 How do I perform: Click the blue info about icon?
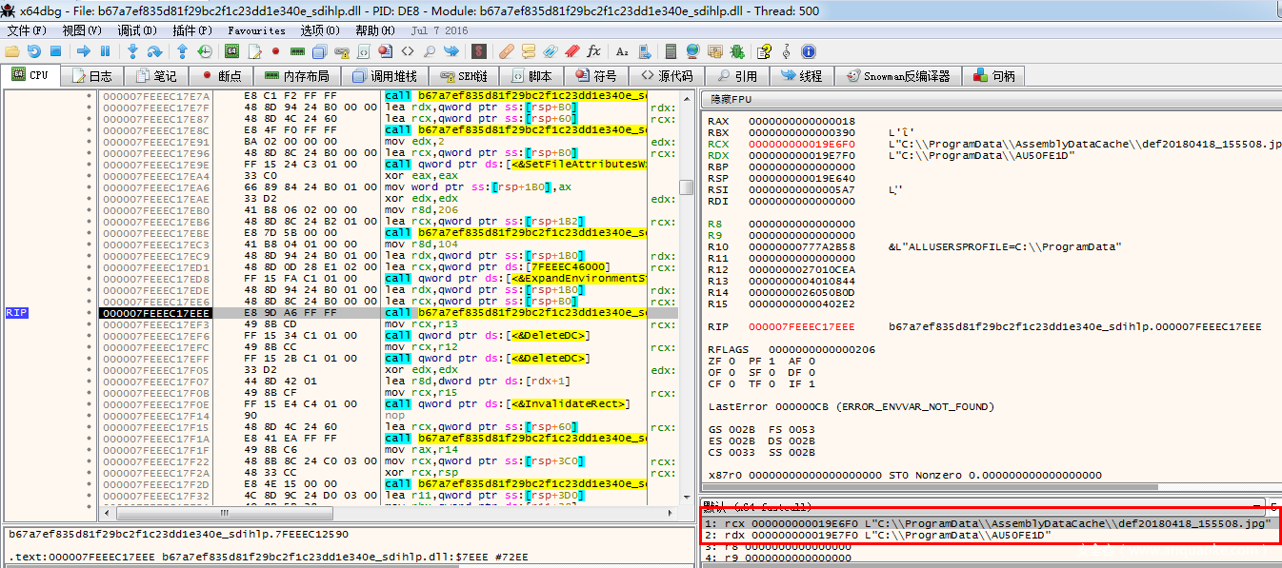tap(809, 51)
